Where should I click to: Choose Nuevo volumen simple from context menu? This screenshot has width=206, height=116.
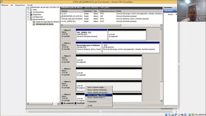[98, 87]
